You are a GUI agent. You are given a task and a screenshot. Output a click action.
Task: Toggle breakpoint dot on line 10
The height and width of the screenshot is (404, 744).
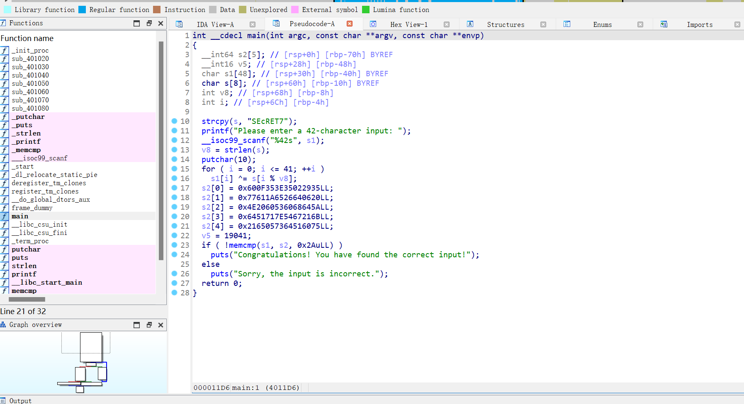click(x=175, y=121)
